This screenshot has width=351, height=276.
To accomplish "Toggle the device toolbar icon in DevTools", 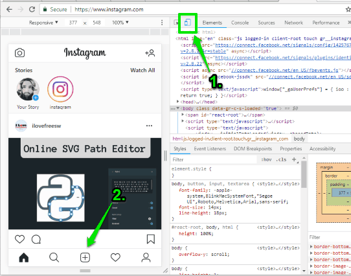I will pos(188,23).
